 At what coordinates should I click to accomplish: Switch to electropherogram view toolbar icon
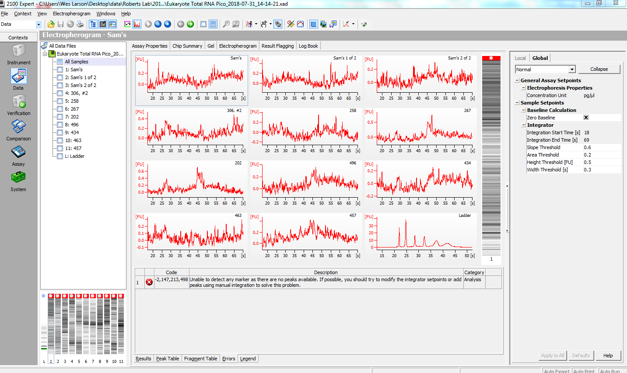pos(137,24)
